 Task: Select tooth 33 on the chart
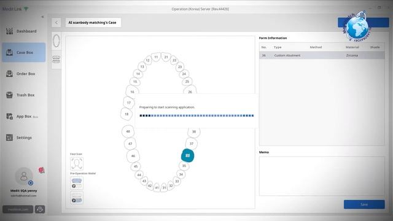[177, 181]
